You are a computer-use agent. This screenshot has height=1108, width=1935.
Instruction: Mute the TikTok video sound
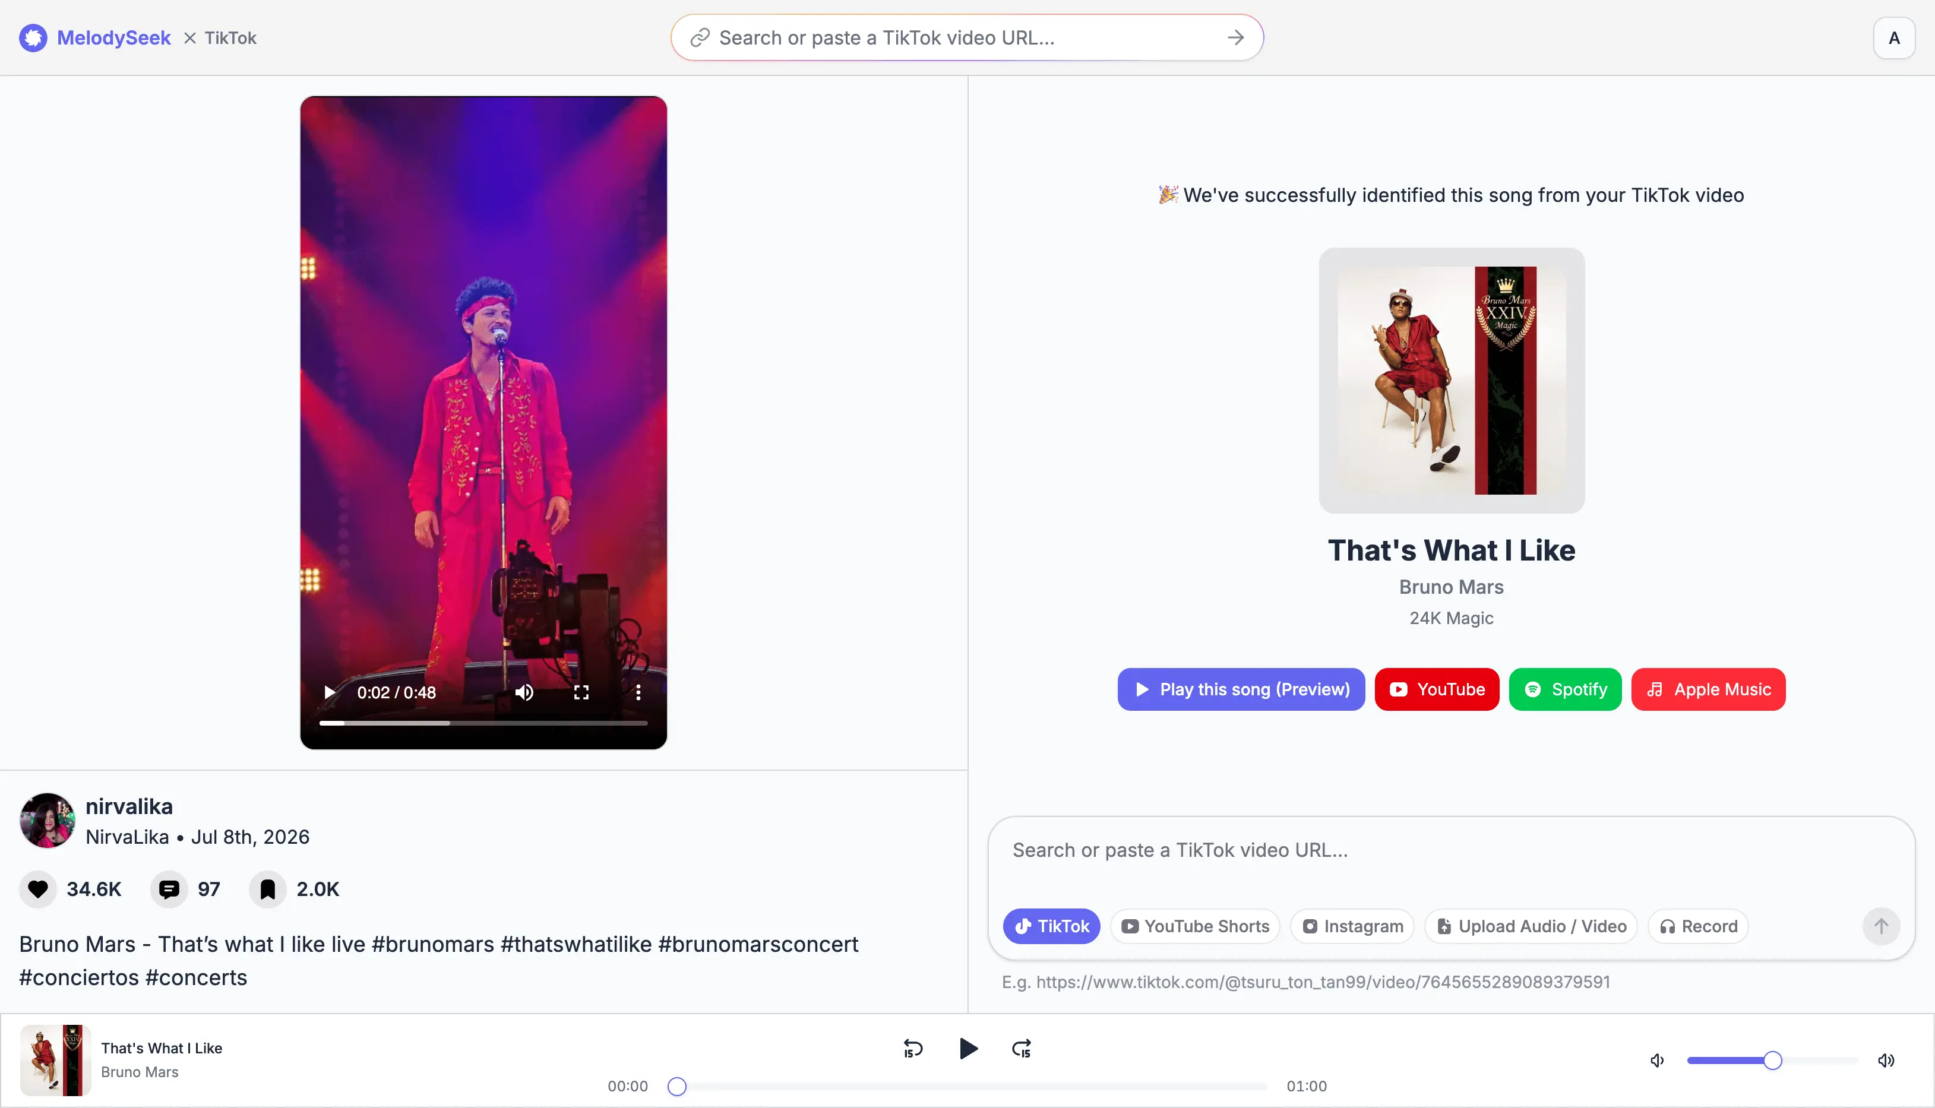coord(524,692)
